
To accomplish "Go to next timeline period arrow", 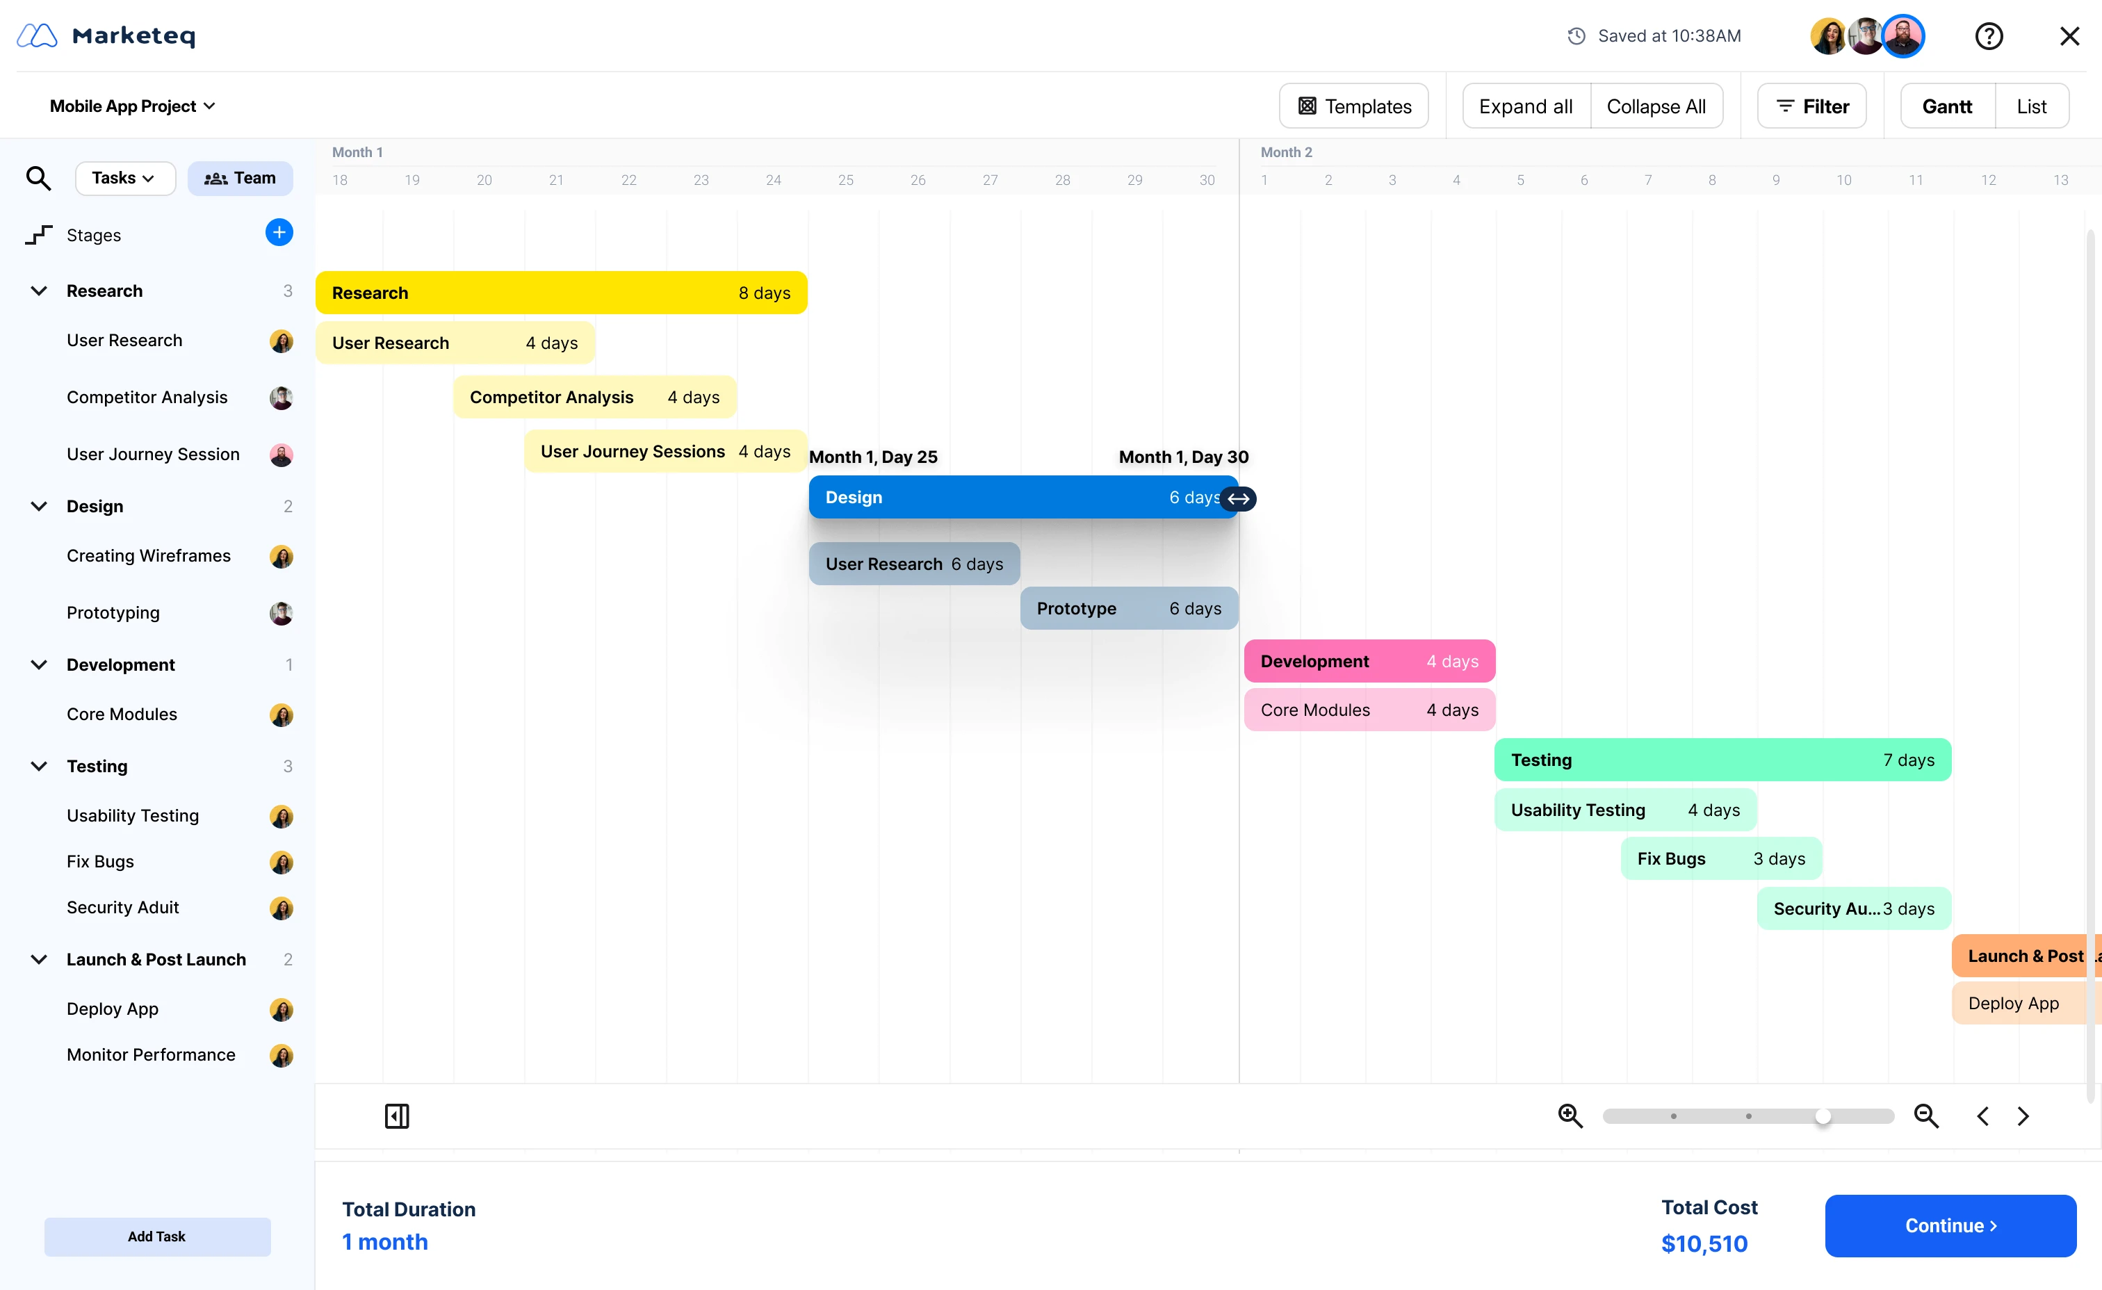I will coord(2023,1116).
